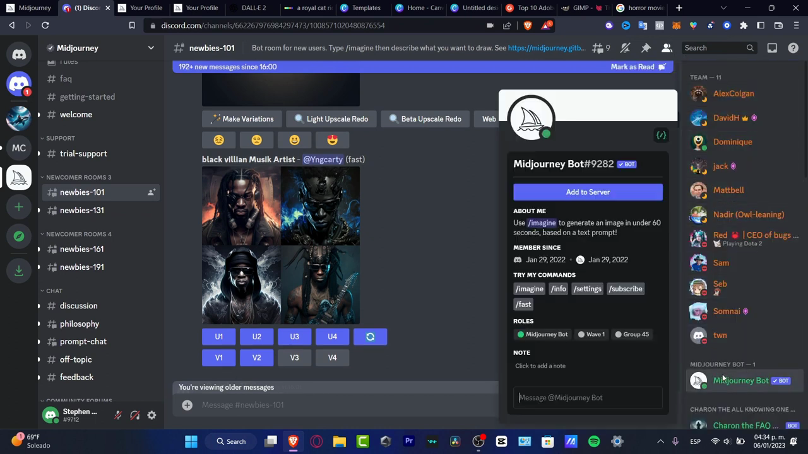
Task: Click the Search box in channel header
Action: 719,48
